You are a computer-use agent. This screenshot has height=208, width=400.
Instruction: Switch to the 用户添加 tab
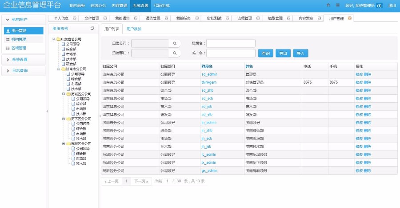tap(134, 29)
